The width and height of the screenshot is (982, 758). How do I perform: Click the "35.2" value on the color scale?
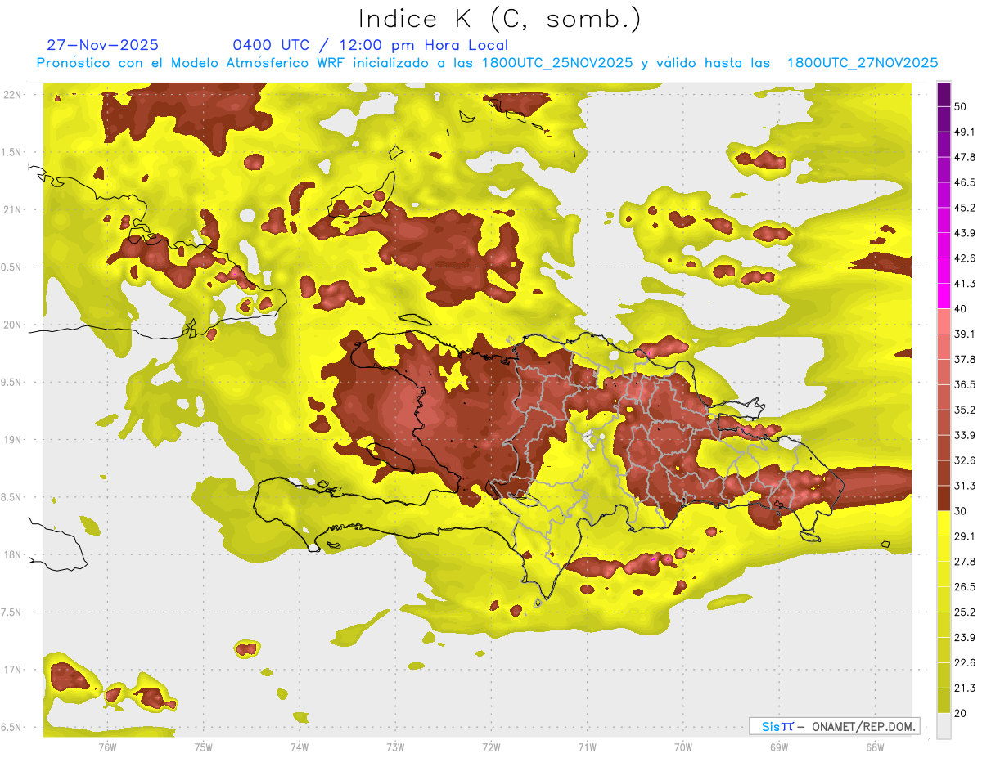[966, 410]
